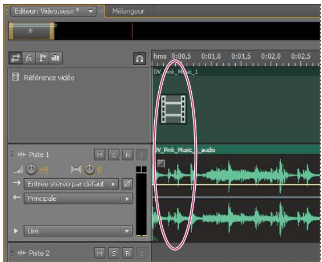This screenshot has height=262, width=322.
Task: Click the hms time format label
Action: click(x=160, y=56)
